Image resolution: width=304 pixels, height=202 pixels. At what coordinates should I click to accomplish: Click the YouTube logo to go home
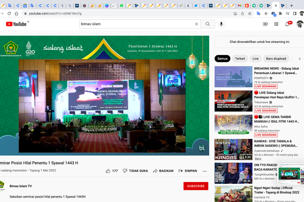pos(16,24)
